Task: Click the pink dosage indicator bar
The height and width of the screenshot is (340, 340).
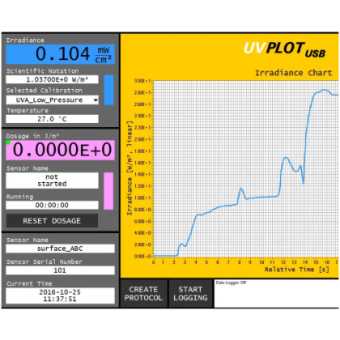Action: pos(108,191)
